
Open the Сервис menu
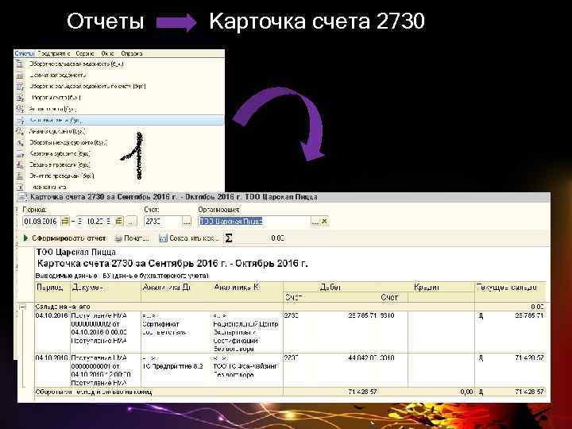pyautogui.click(x=85, y=54)
